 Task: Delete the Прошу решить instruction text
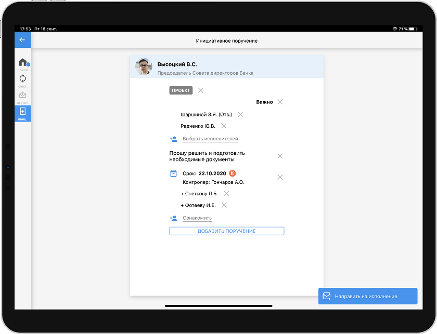[x=280, y=156]
